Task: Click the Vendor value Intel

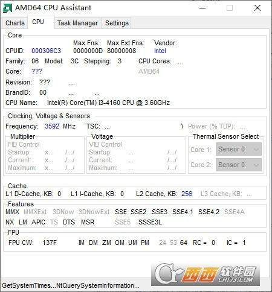Action: point(160,51)
